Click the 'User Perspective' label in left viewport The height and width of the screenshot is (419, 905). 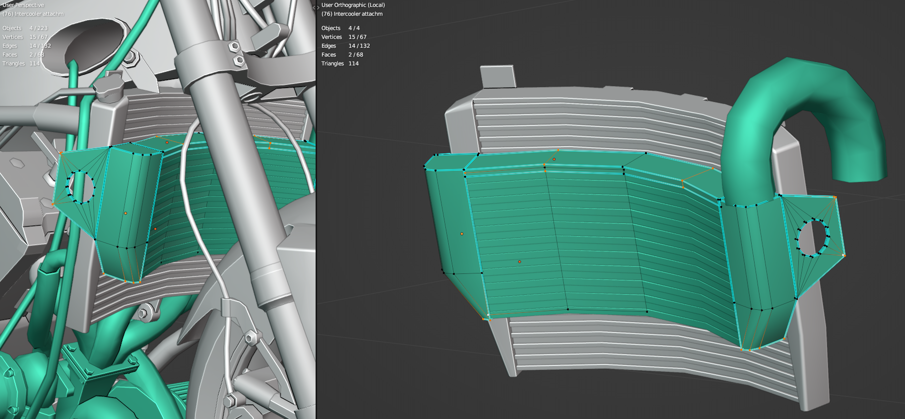pos(23,5)
